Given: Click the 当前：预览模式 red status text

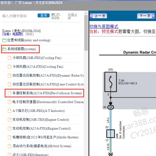Looking at the screenshot, I should point(104,32).
